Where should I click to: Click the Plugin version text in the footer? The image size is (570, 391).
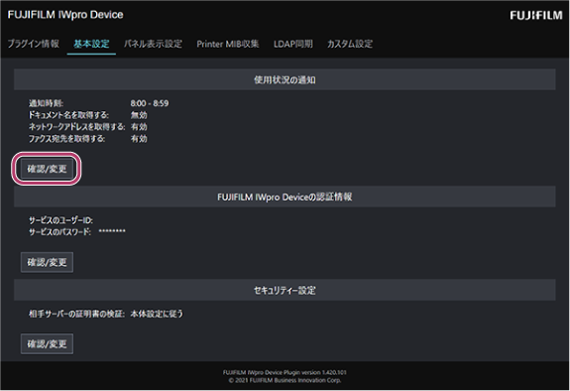285,372
